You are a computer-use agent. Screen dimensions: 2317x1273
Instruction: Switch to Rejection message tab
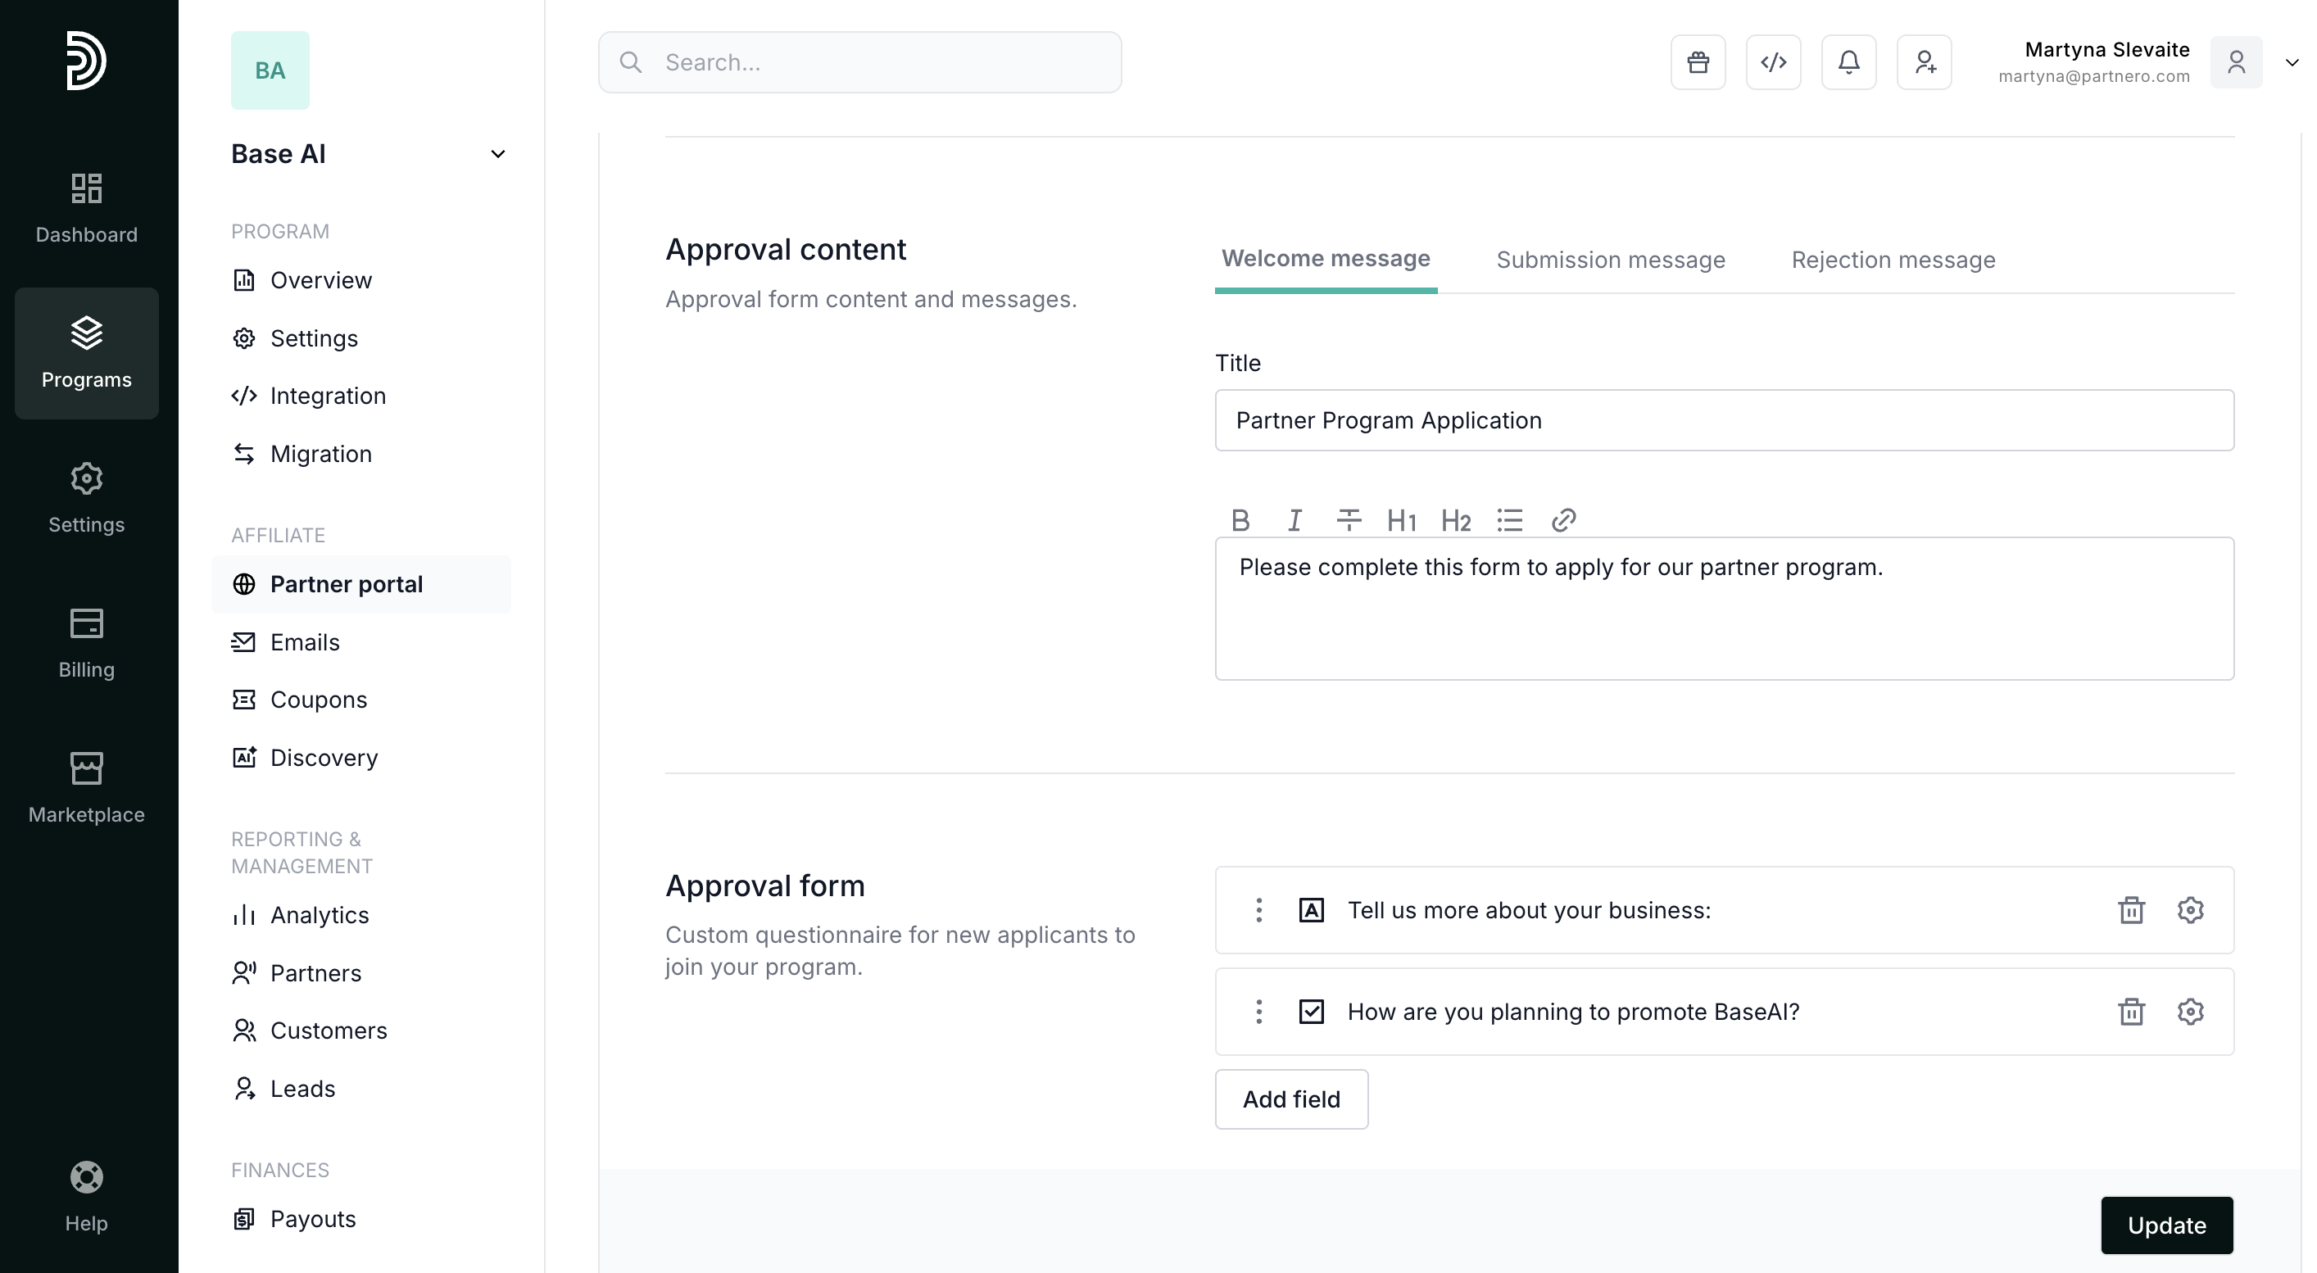point(1893,260)
